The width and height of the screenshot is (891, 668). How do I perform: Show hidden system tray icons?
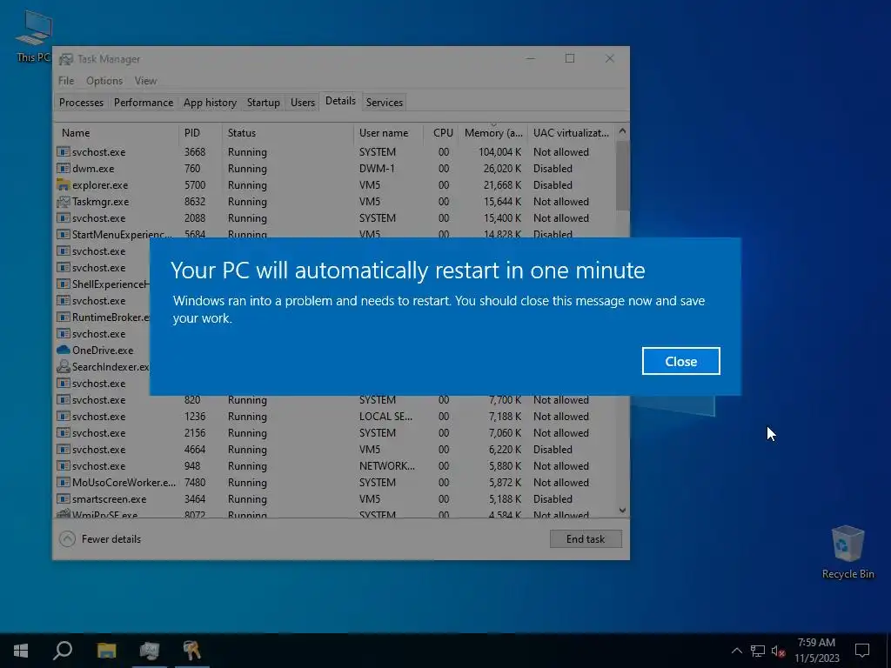coord(736,651)
